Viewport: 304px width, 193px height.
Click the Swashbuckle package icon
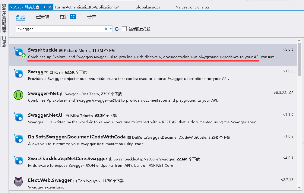tap(19, 52)
